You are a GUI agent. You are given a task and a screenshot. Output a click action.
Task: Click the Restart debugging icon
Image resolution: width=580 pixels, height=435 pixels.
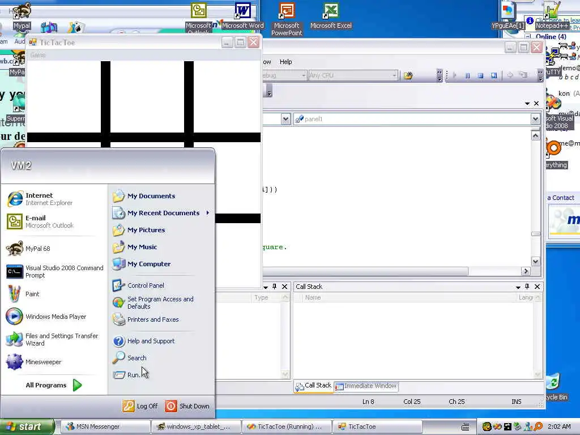493,75
